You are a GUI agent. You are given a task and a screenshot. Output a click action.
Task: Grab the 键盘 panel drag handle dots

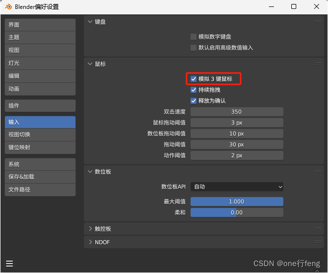(x=318, y=21)
